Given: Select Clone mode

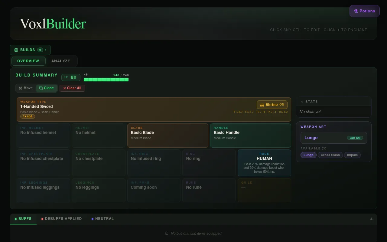Looking at the screenshot, I should pos(47,88).
